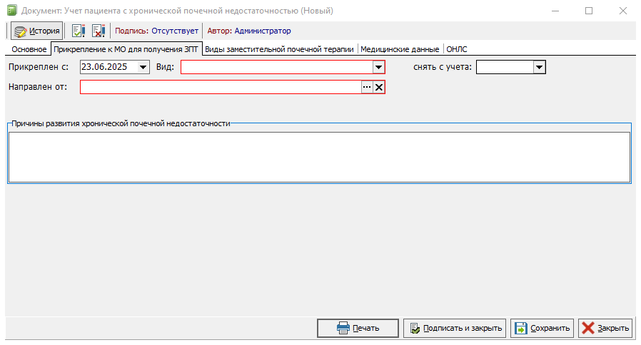Select the Медицинские данные tab
The height and width of the screenshot is (345, 641).
(x=400, y=49)
